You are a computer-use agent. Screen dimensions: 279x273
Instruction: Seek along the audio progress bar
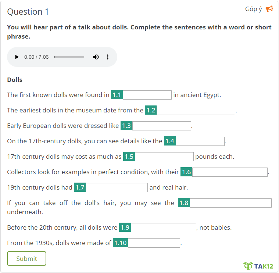[69, 57]
